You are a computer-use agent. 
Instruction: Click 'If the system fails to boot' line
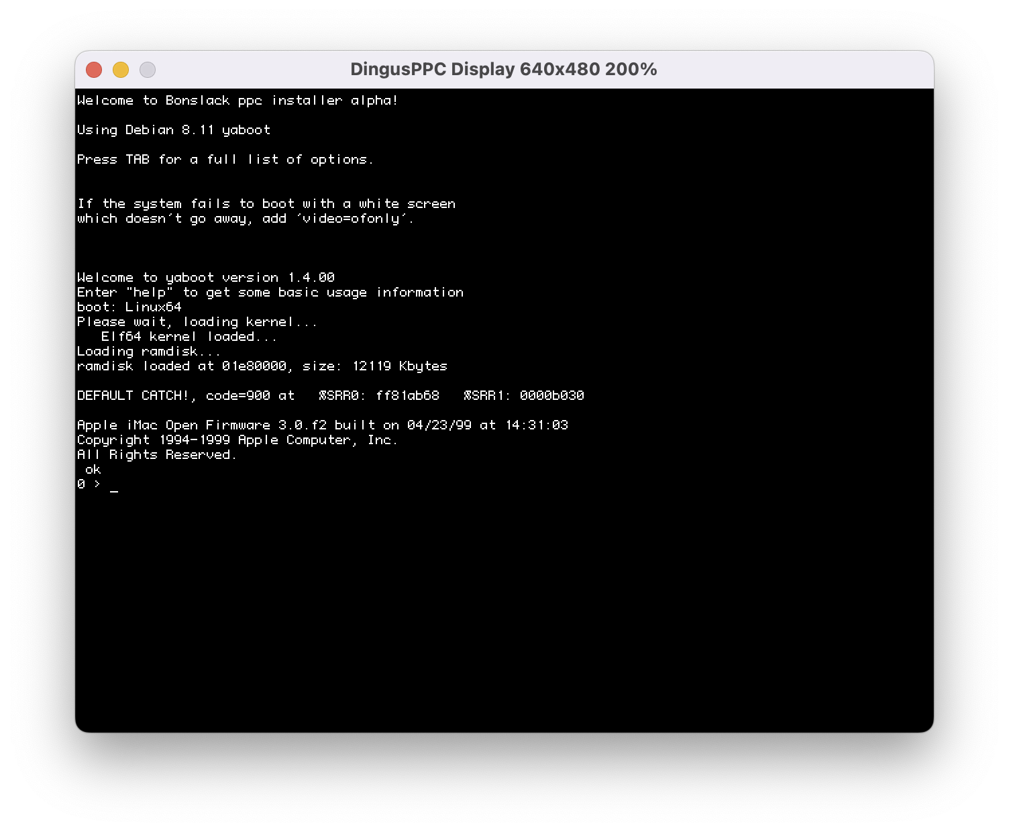pyautogui.click(x=266, y=204)
